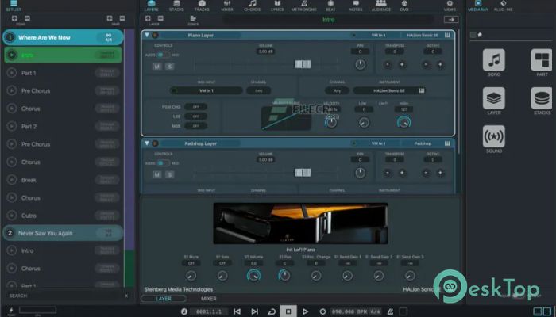
Task: Click the Stacks icon in Media Bay
Action: [542, 98]
